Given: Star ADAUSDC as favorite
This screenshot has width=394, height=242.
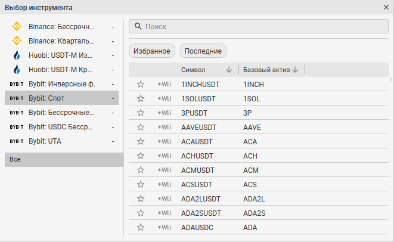Looking at the screenshot, I should 141,228.
